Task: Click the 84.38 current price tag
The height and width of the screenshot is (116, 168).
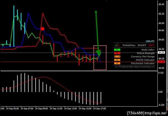Action: [x=161, y=53]
